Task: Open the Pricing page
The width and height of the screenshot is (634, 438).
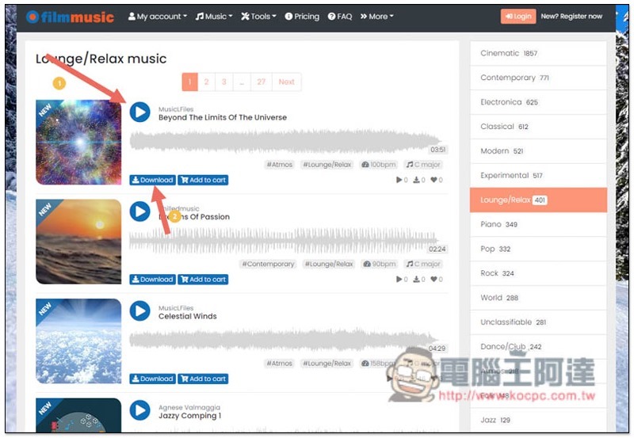Action: coord(302,17)
